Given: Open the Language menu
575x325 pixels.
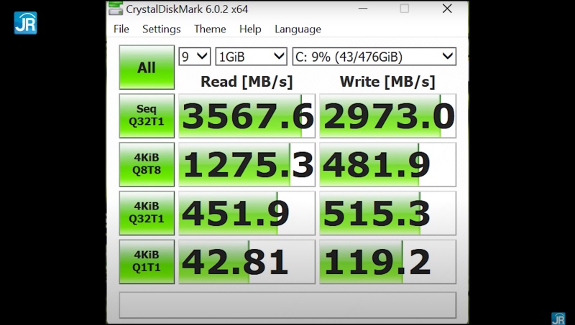Looking at the screenshot, I should pos(298,29).
